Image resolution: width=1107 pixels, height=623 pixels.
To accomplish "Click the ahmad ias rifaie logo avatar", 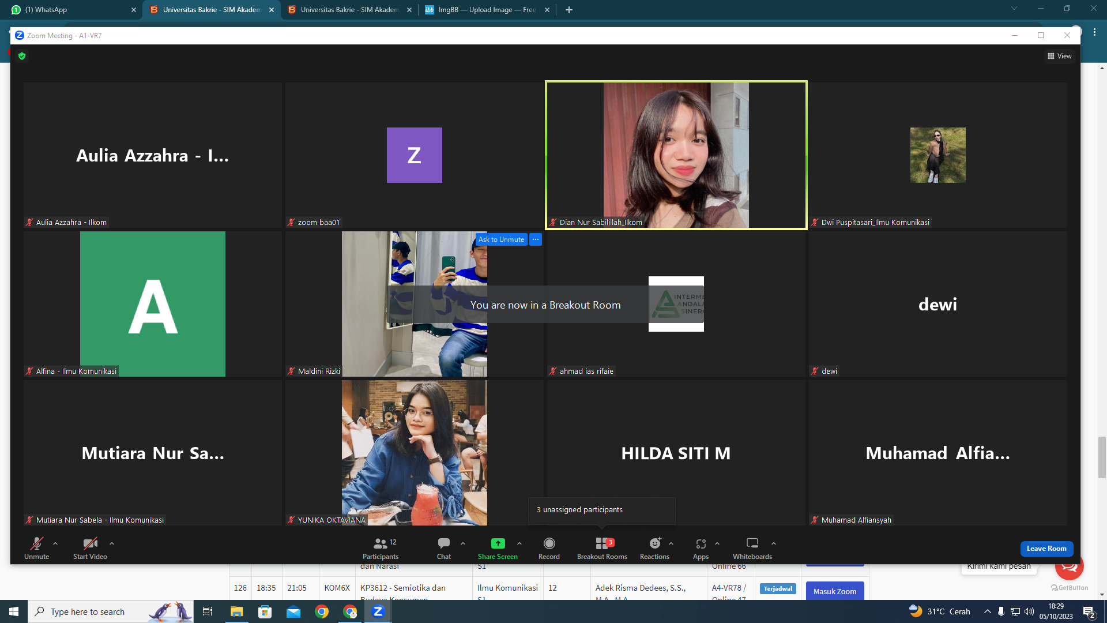I will [x=676, y=304].
